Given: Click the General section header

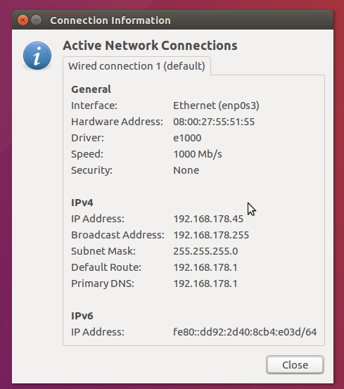Looking at the screenshot, I should [91, 89].
